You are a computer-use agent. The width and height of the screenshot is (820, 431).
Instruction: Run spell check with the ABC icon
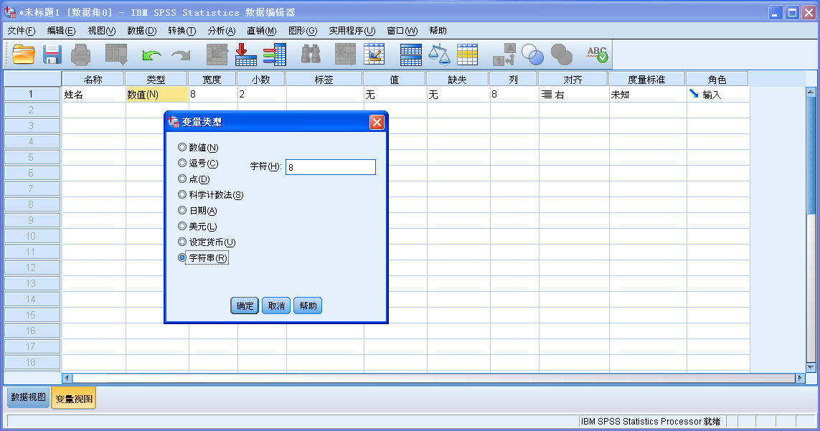point(597,55)
